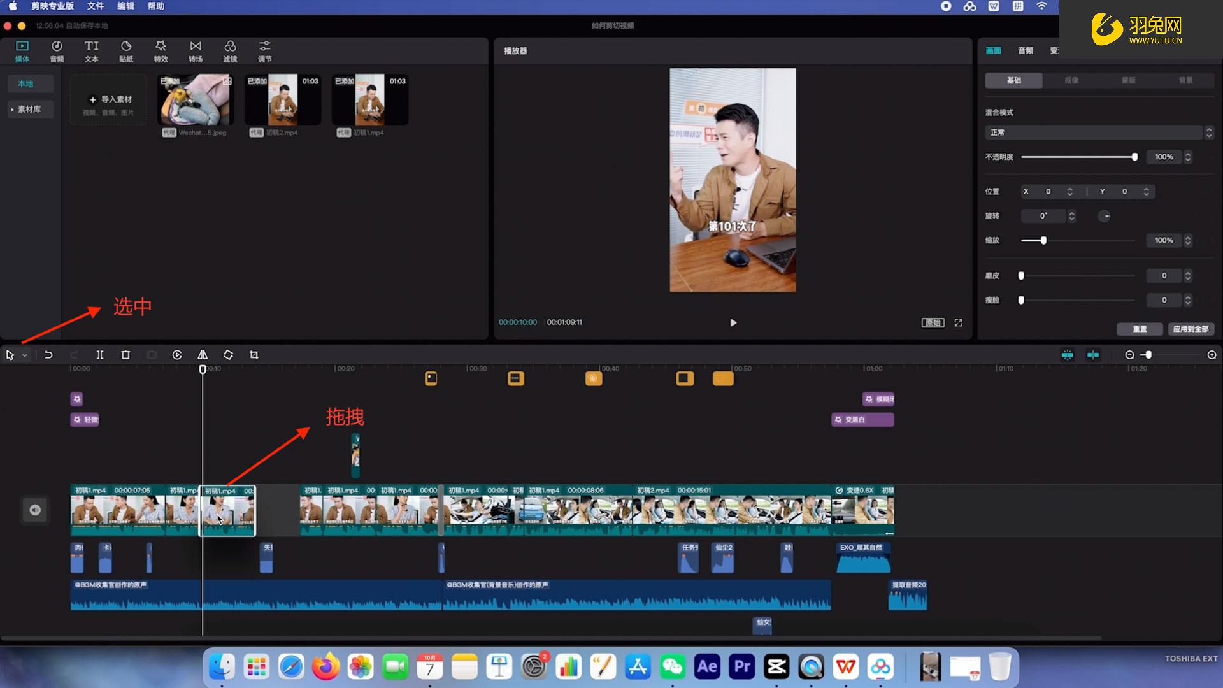Click the delete (trash) icon in timeline toolbar
1223x688 pixels.
click(x=125, y=355)
